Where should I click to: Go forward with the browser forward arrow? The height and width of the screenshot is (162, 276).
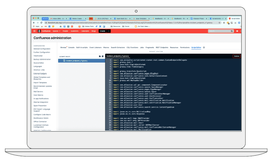(x=37, y=23)
